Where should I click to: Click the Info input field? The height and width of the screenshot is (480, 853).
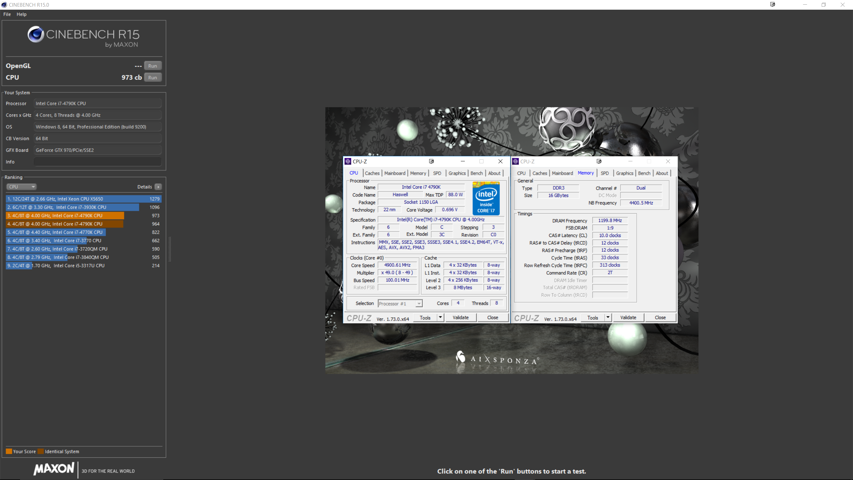98,162
